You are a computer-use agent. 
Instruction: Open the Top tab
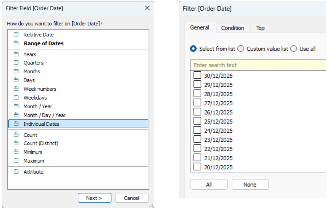[260, 28]
